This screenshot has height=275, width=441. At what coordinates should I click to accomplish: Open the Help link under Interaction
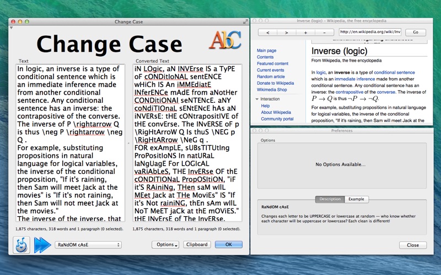pyautogui.click(x=265, y=106)
